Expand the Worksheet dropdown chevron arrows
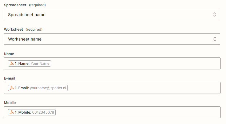The image size is (226, 124). [x=215, y=39]
